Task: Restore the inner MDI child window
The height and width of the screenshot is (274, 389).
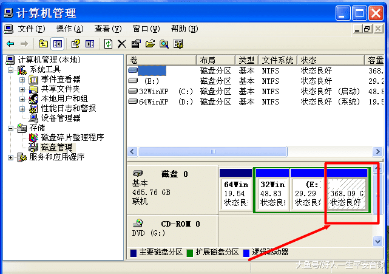Action: click(x=367, y=29)
